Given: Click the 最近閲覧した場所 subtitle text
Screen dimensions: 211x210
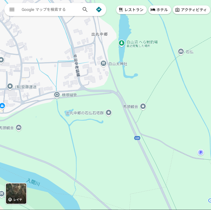Looking at the screenshot, I should (x=138, y=46).
